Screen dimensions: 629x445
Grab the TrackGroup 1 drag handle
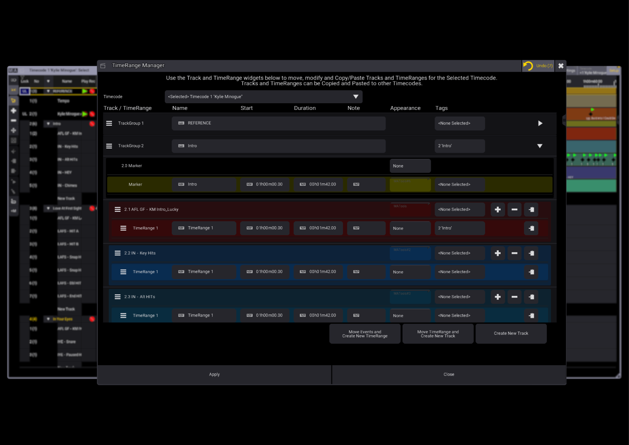click(109, 123)
